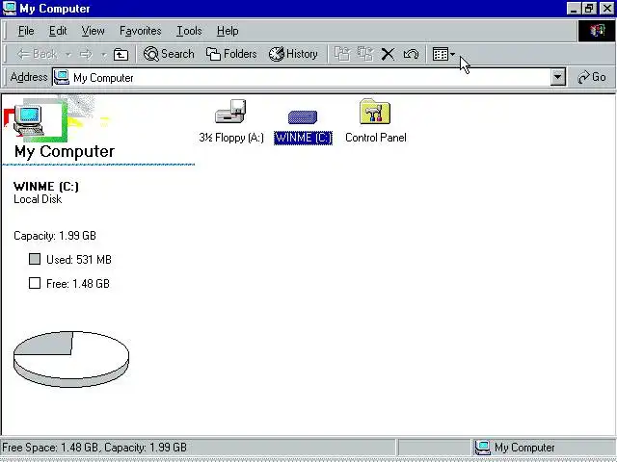Open the Views dropdown button
Screen dimensions: 617x462
tap(443, 54)
